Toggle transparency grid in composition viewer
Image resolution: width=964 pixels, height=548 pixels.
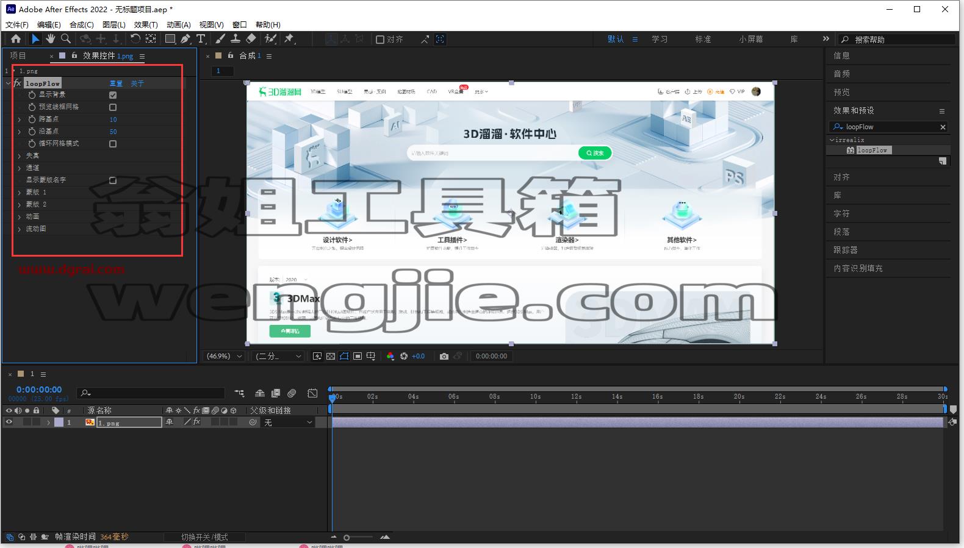(x=331, y=356)
